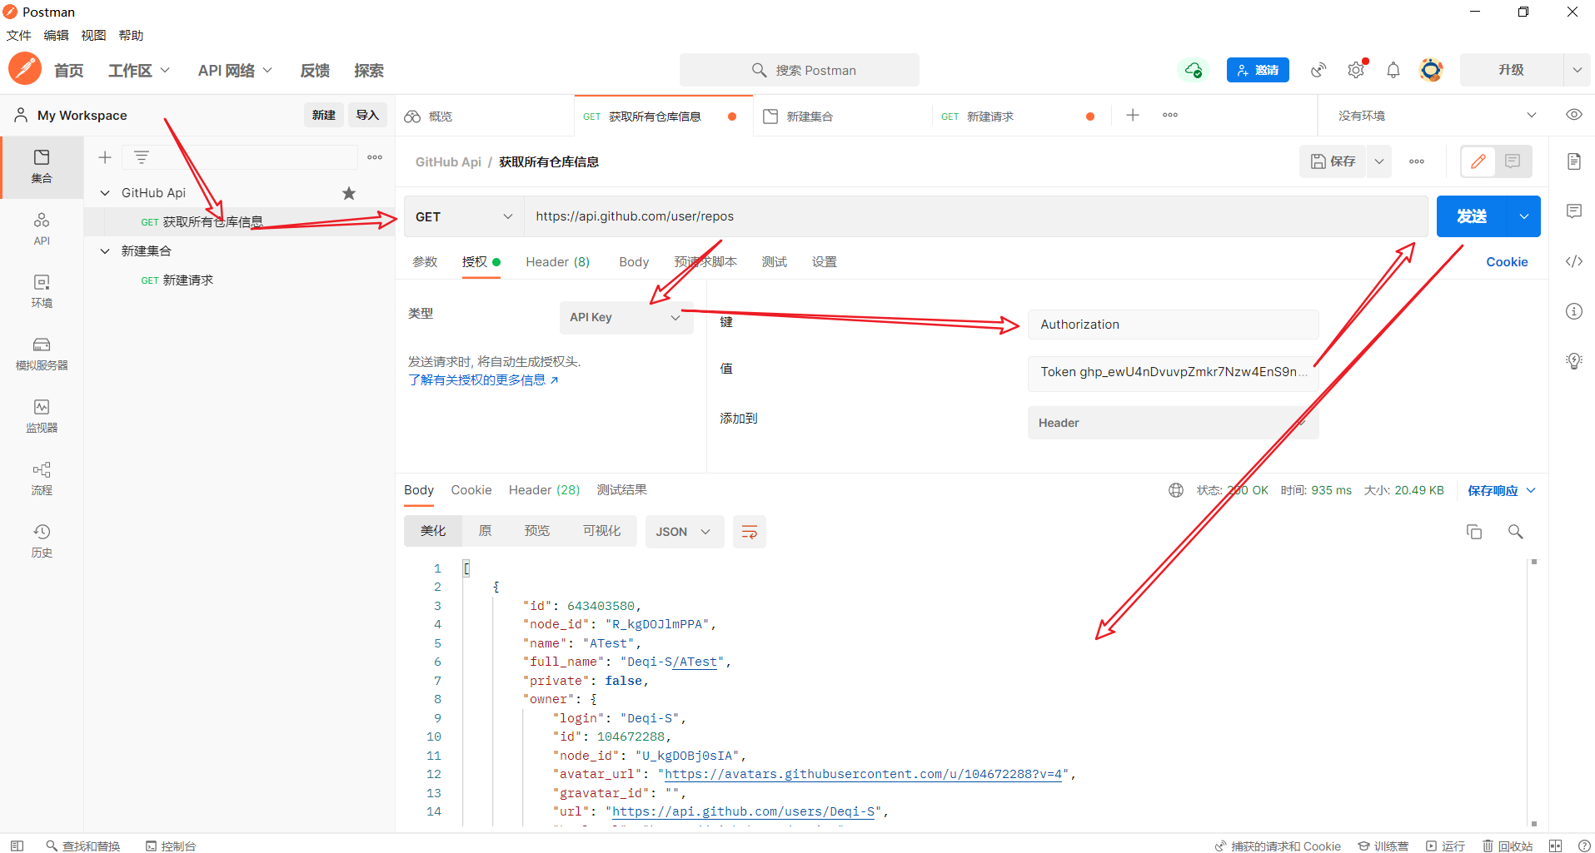This screenshot has width=1595, height=853.
Task: Open the Monitors (监视器) sidebar section
Action: [42, 416]
